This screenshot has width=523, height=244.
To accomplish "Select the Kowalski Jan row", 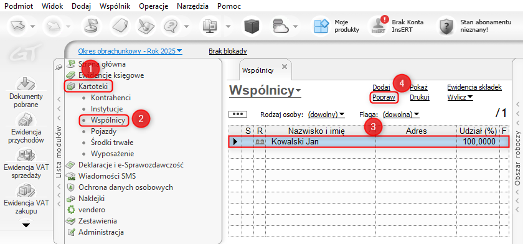I will click(x=369, y=142).
